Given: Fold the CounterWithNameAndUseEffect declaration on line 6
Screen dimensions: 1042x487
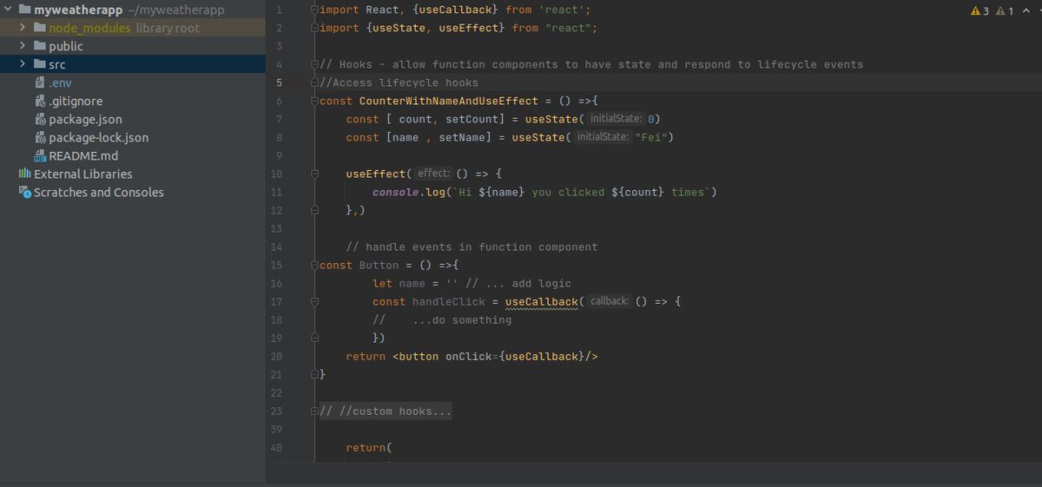Looking at the screenshot, I should coord(314,101).
